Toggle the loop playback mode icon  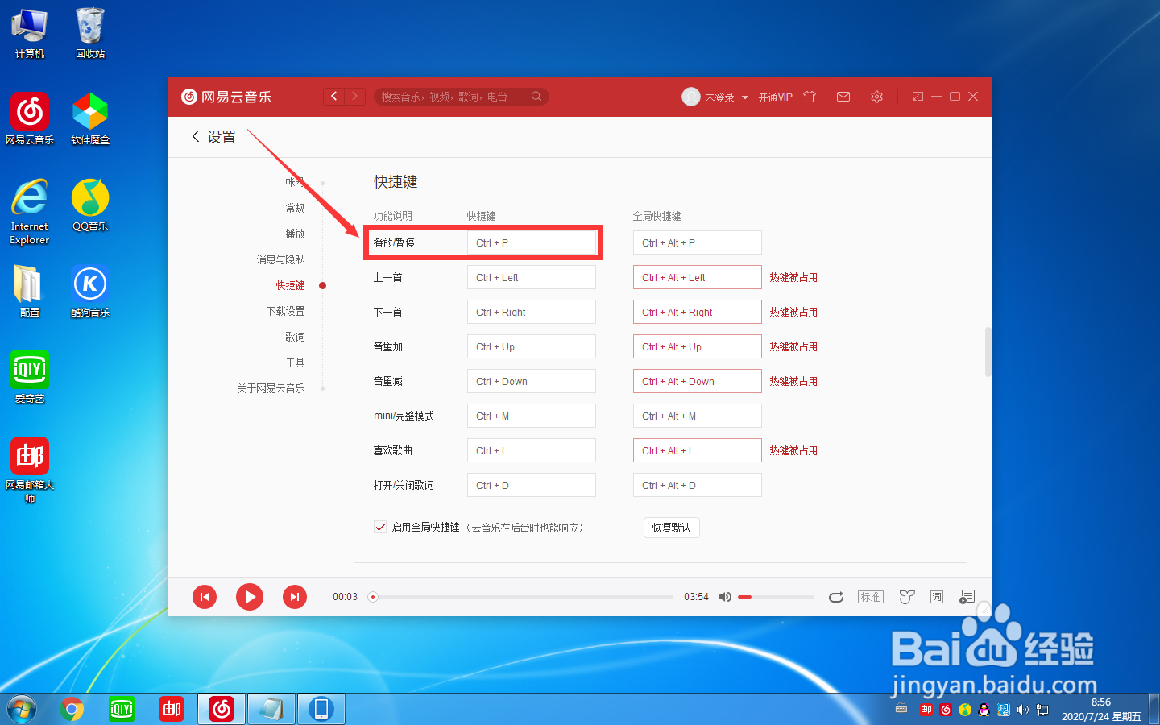(x=836, y=597)
